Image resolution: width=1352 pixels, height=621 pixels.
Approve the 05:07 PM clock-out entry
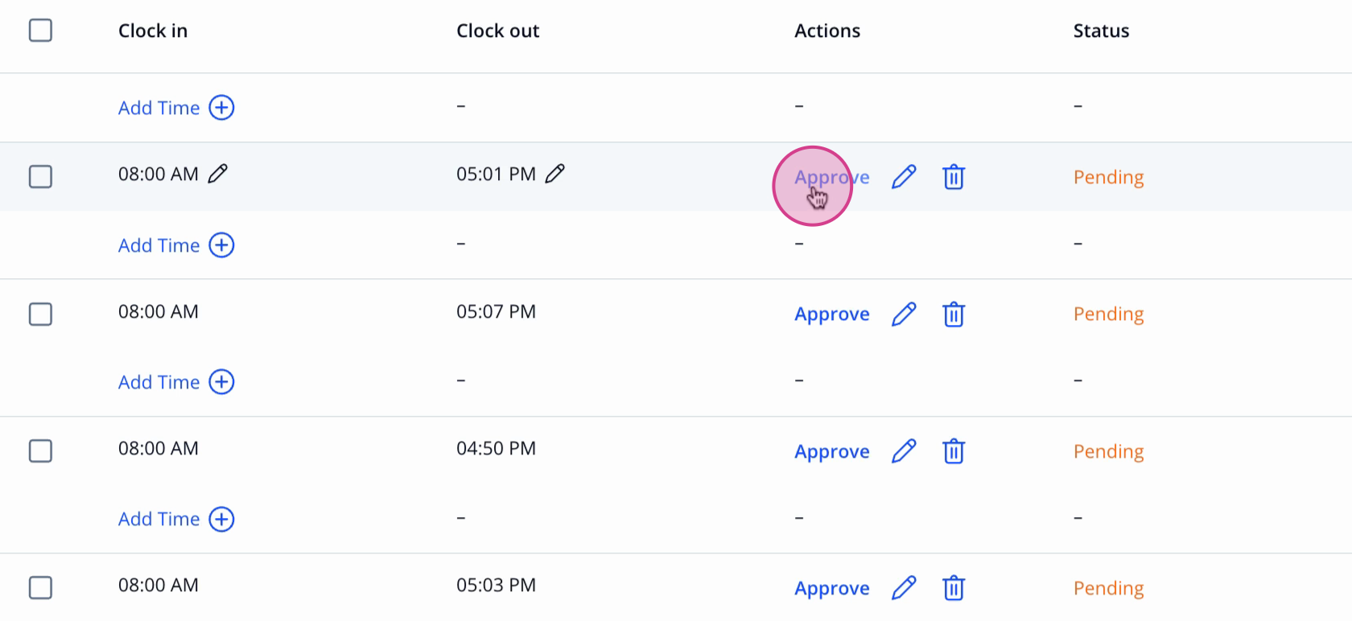tap(832, 315)
